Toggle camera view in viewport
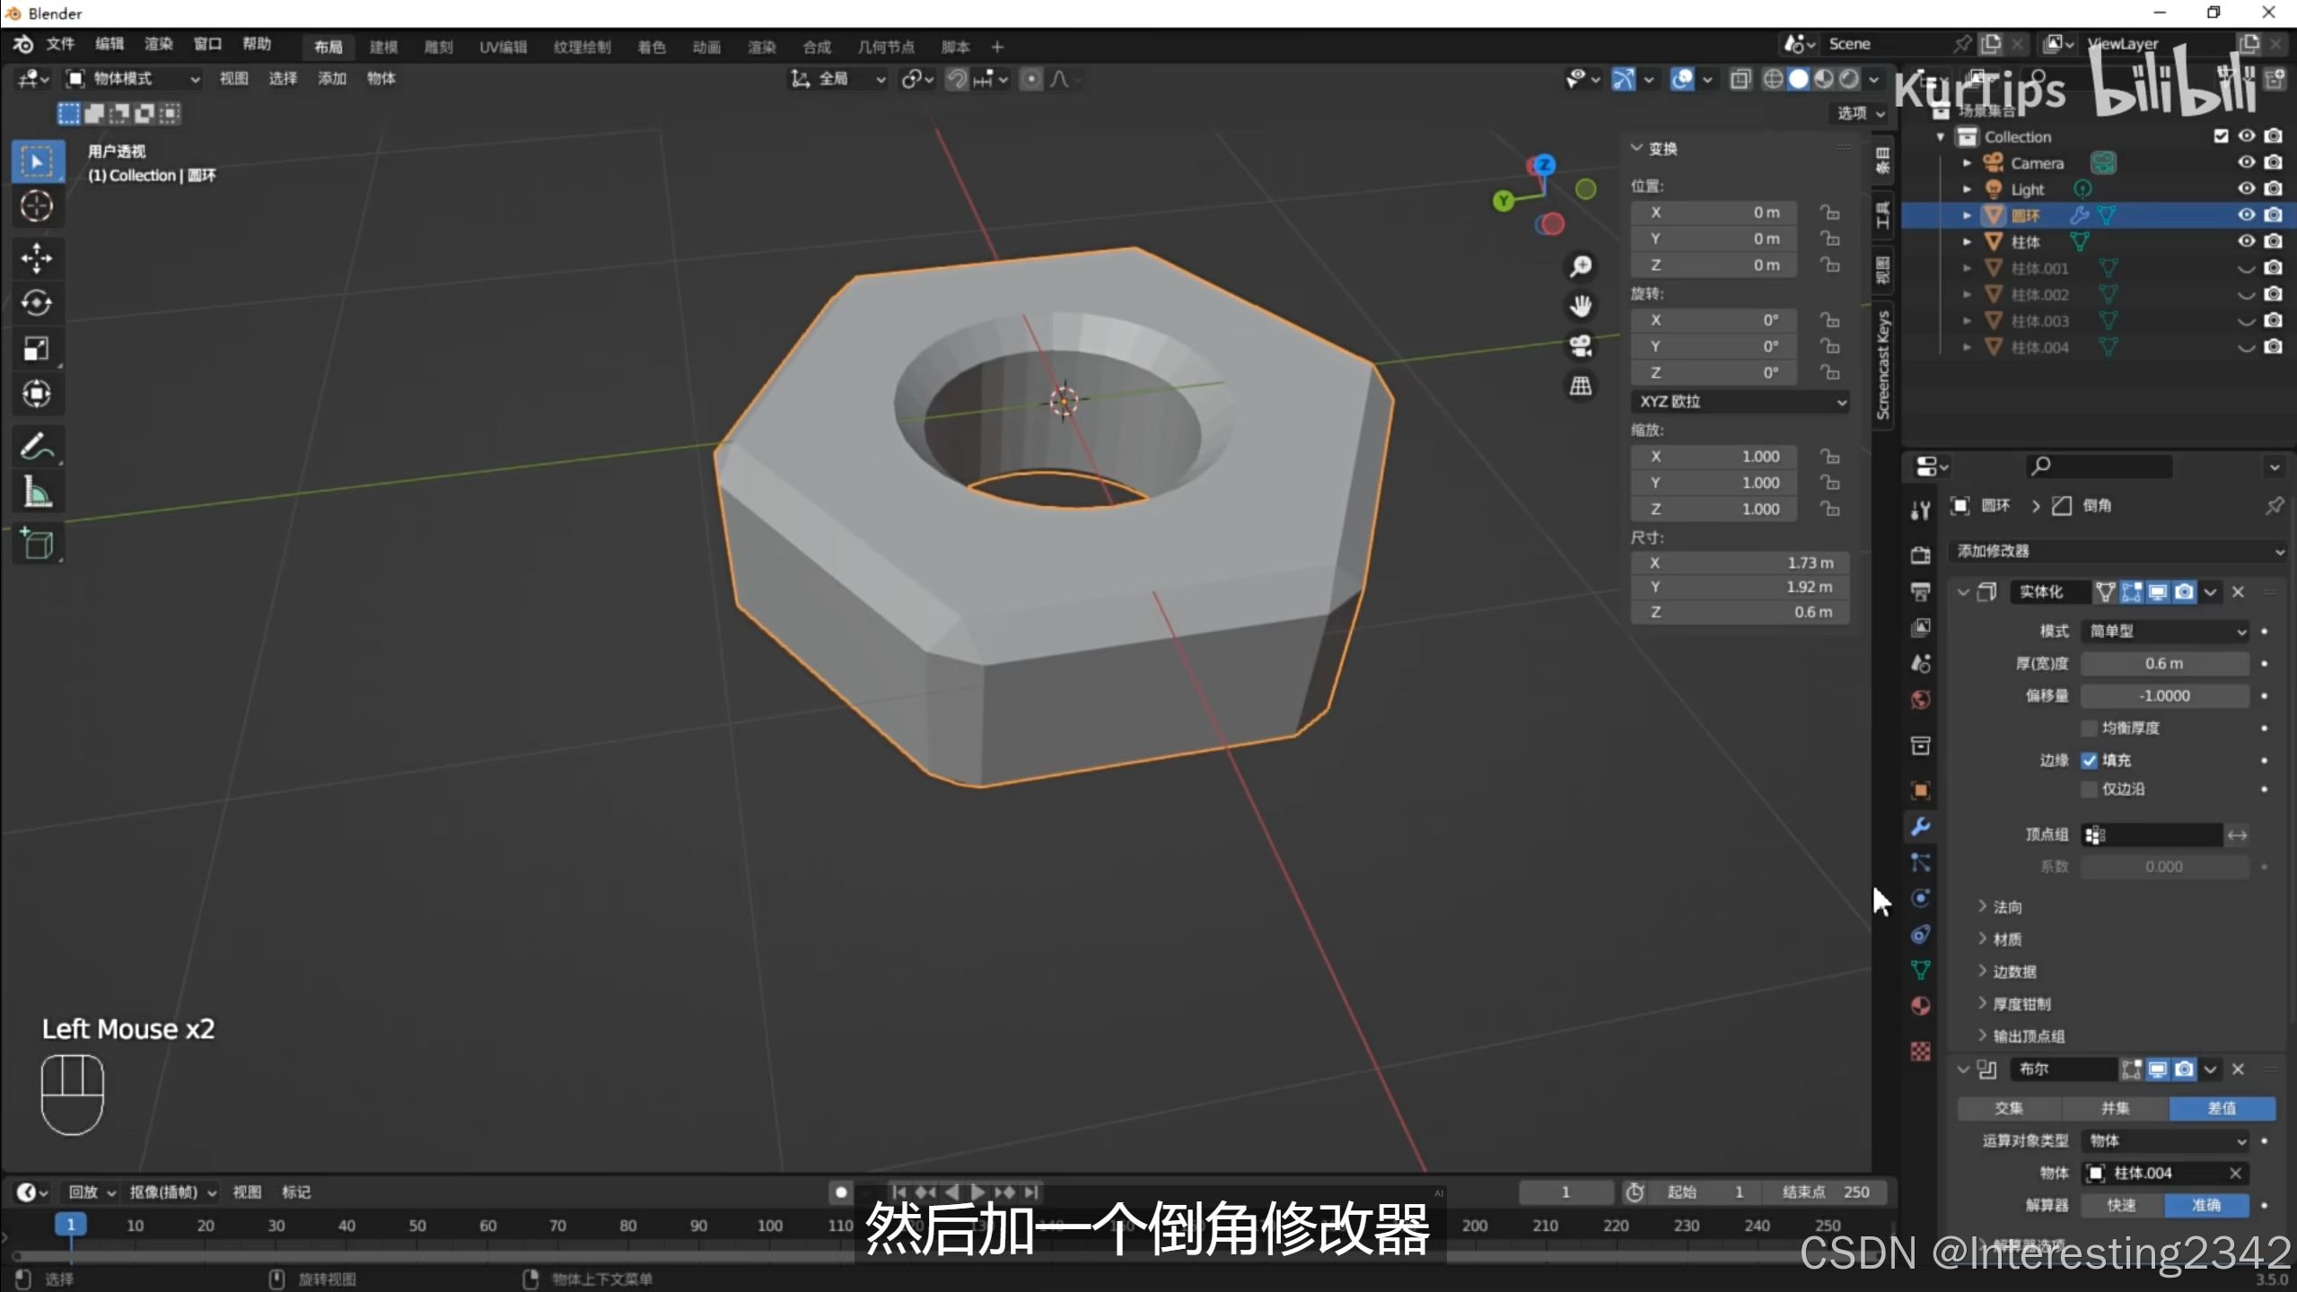Viewport: 2297px width, 1292px height. pos(1581,345)
